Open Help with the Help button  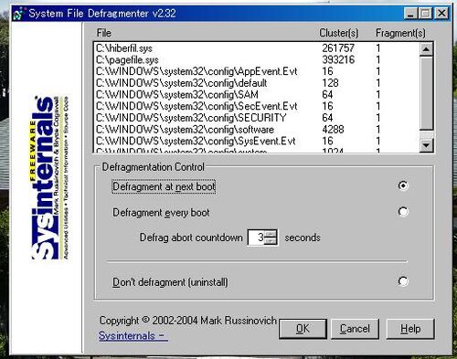point(410,329)
